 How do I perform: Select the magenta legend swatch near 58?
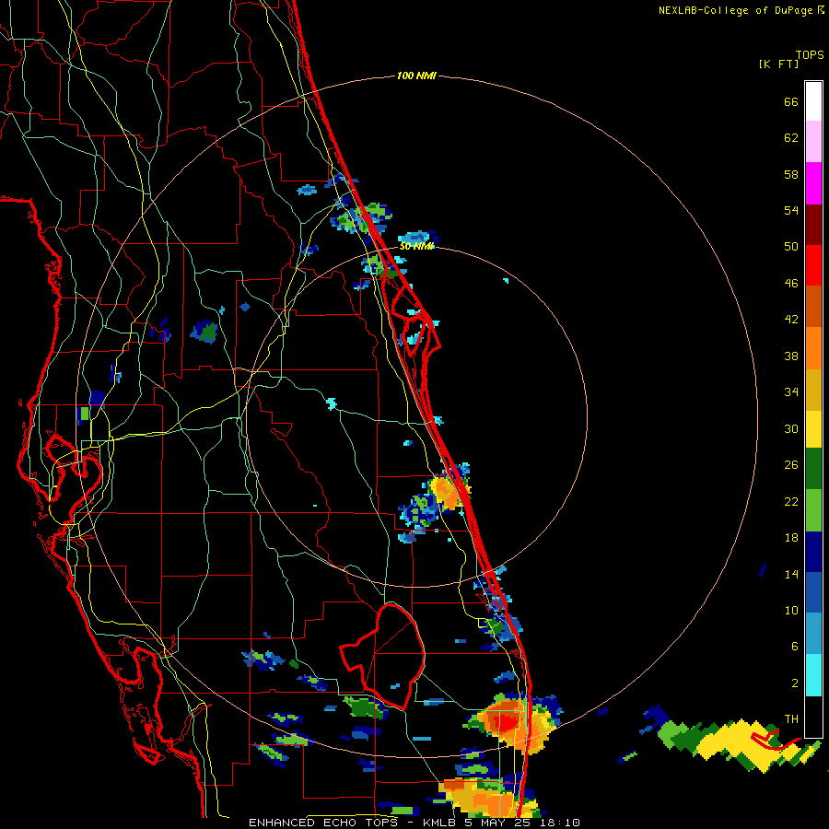813,183
